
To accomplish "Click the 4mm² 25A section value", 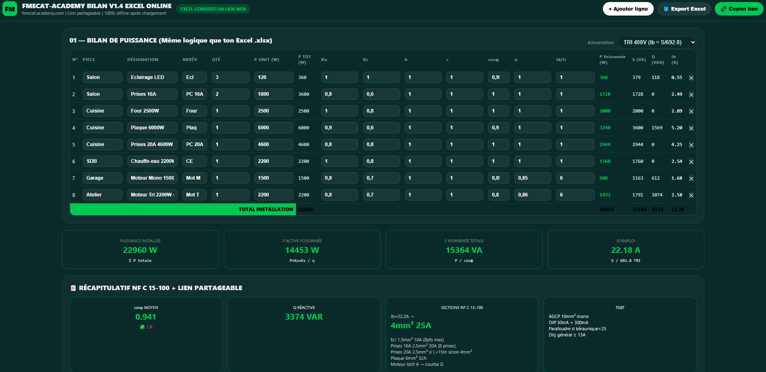I will (411, 325).
